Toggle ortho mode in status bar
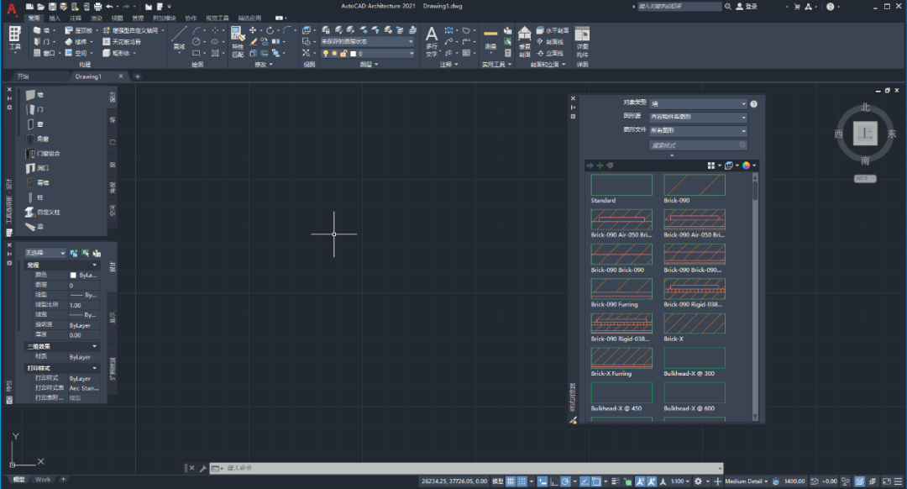 point(554,481)
